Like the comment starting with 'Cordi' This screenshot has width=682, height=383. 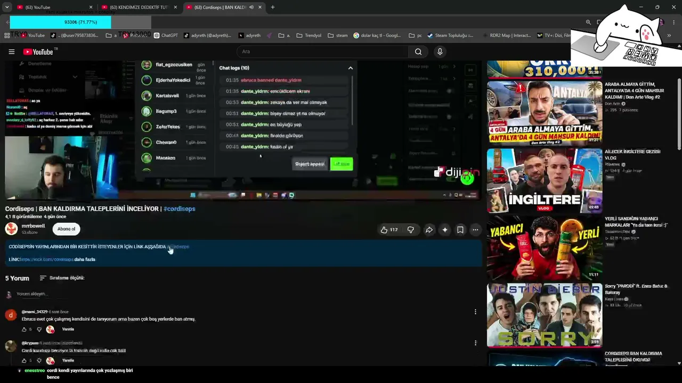(24, 361)
